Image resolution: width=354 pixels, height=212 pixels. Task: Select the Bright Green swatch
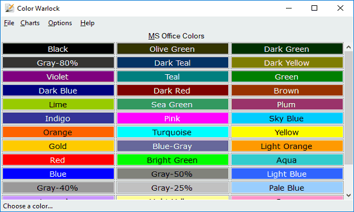pos(173,160)
